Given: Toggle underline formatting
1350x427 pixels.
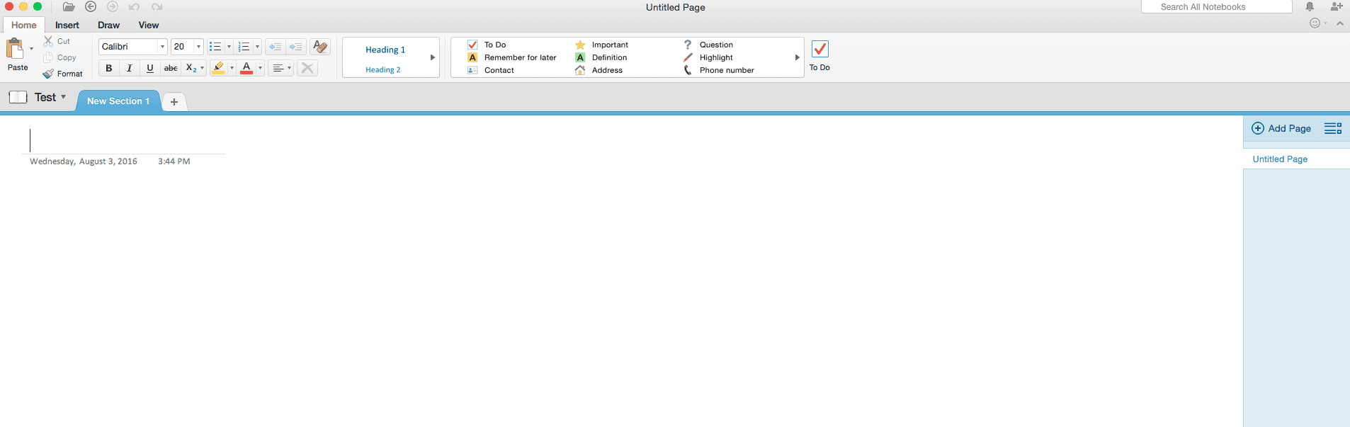Looking at the screenshot, I should tap(149, 68).
